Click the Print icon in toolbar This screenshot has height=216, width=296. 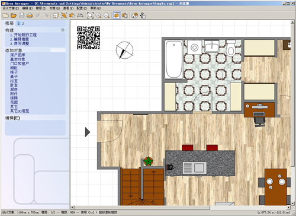[30, 15]
